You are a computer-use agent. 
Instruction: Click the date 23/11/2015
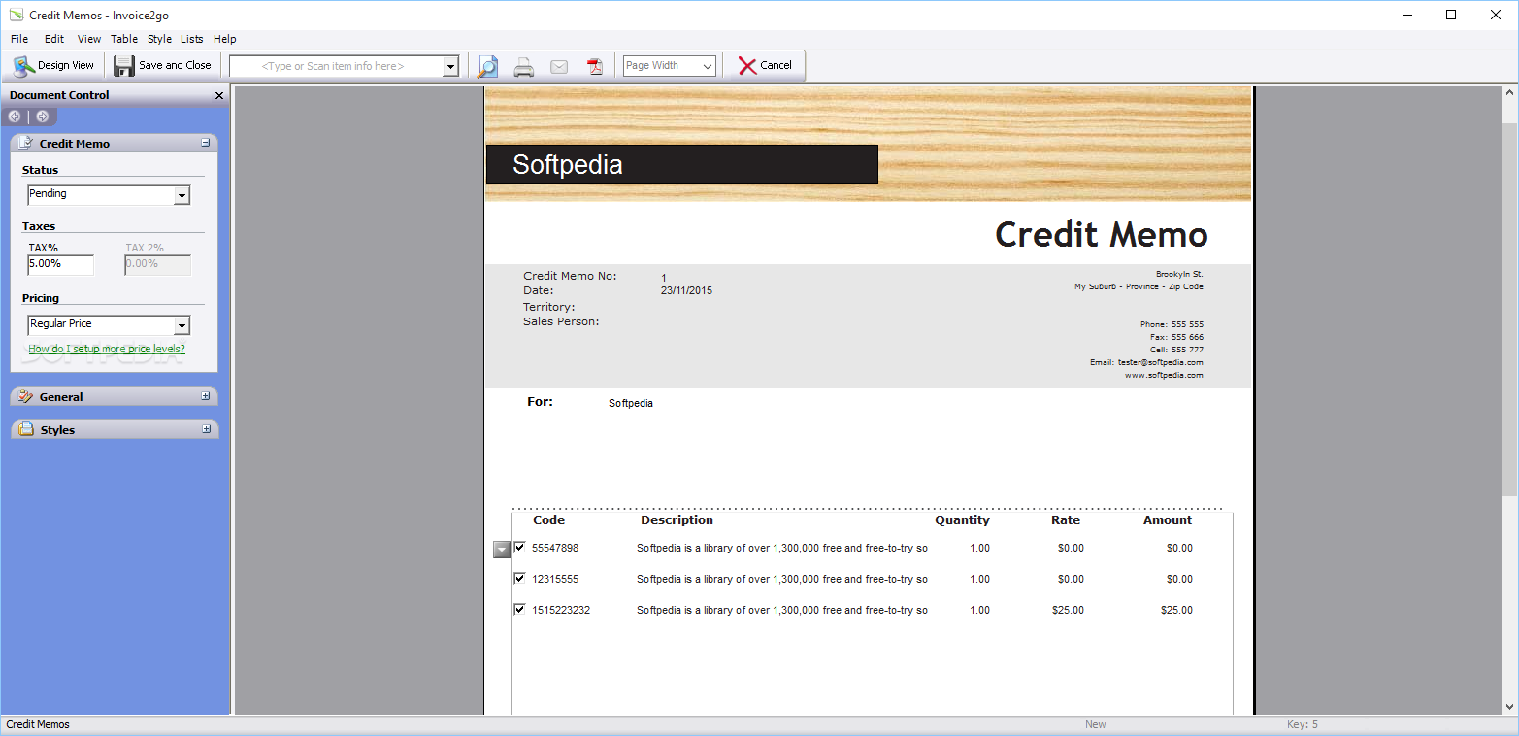pos(686,290)
